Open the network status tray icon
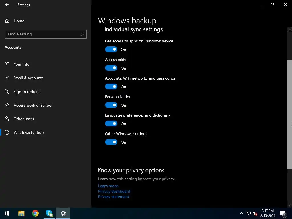 click(x=248, y=213)
